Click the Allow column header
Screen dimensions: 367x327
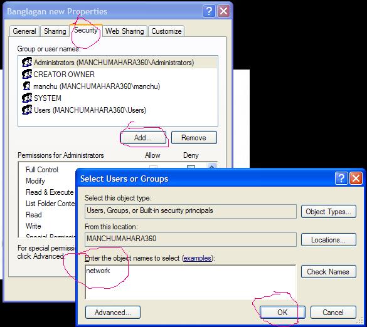(x=152, y=155)
